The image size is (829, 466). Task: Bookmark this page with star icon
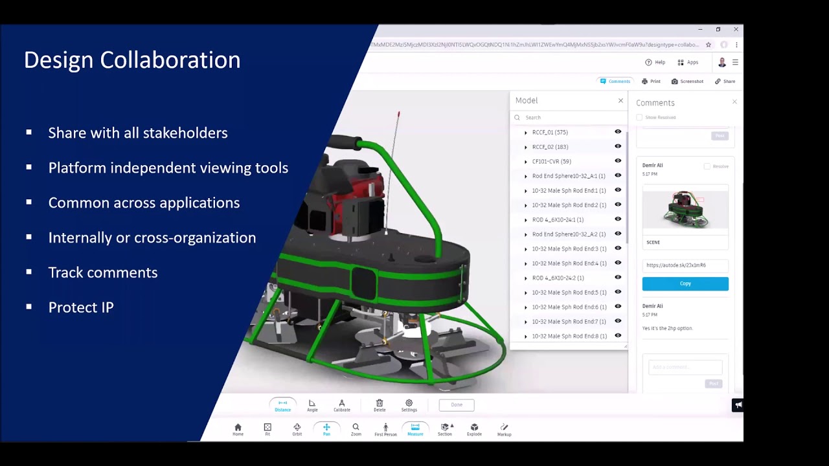coord(709,45)
